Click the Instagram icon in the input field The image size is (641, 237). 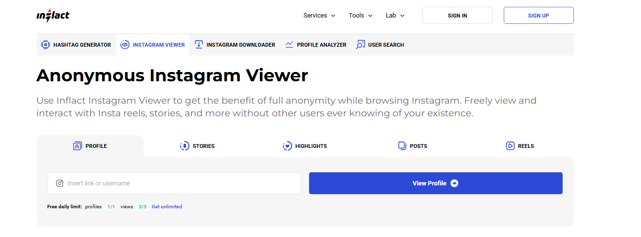click(x=59, y=183)
